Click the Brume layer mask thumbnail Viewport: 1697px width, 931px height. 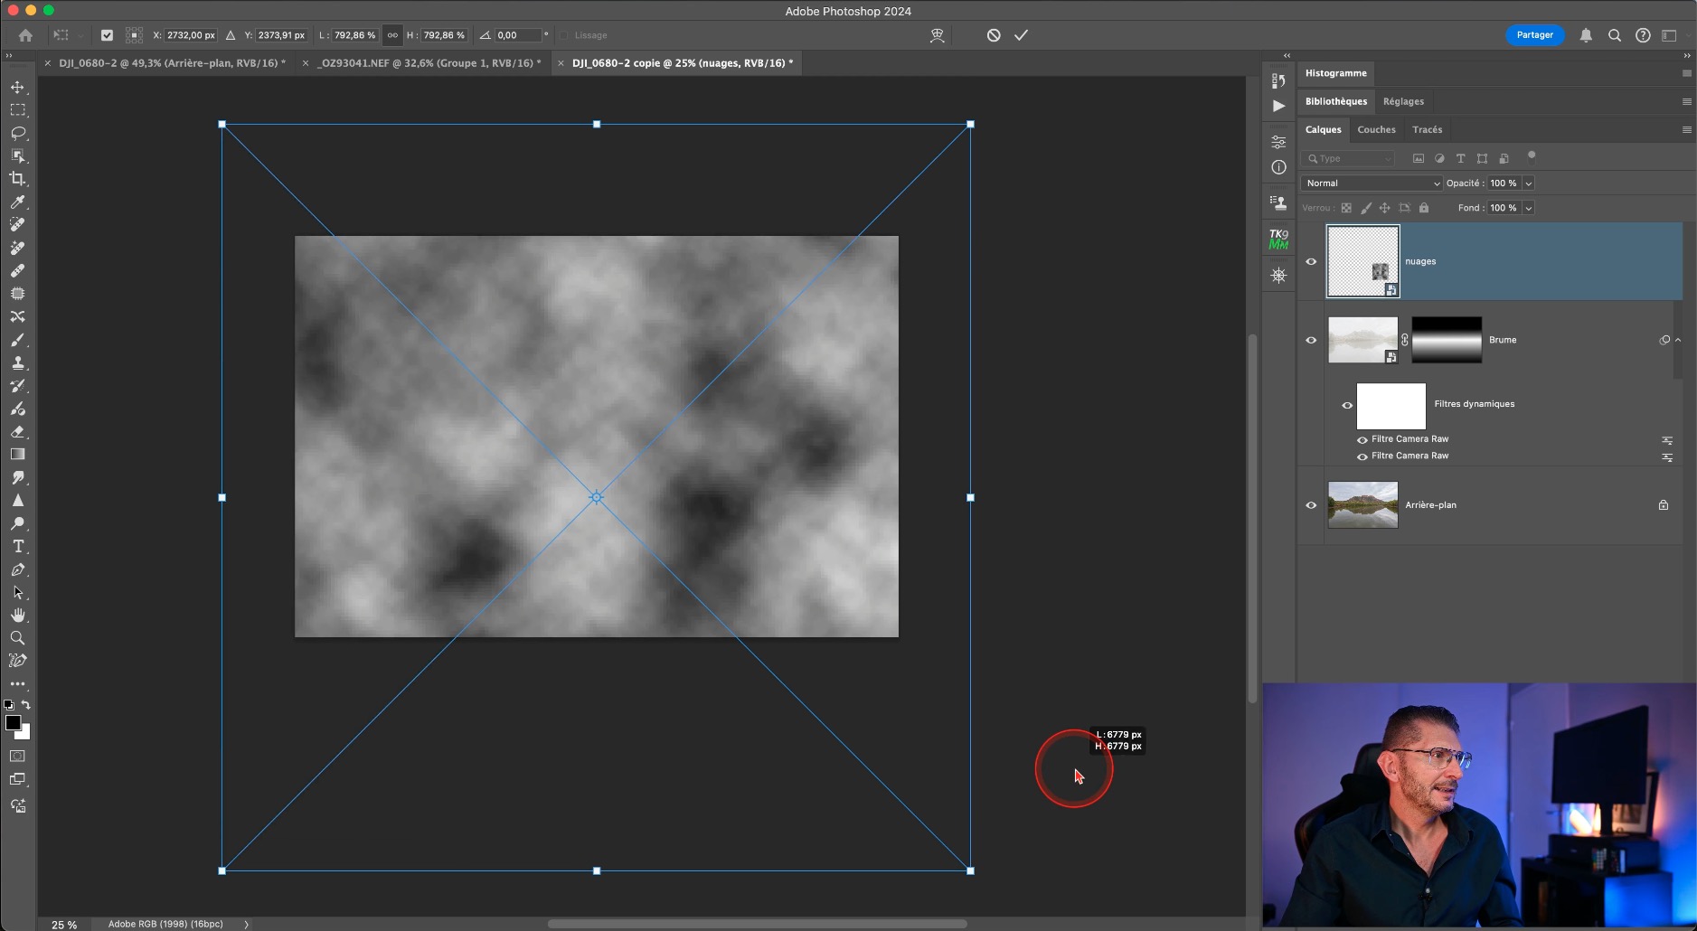(x=1447, y=340)
